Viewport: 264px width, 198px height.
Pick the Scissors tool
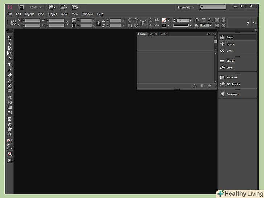(10, 97)
